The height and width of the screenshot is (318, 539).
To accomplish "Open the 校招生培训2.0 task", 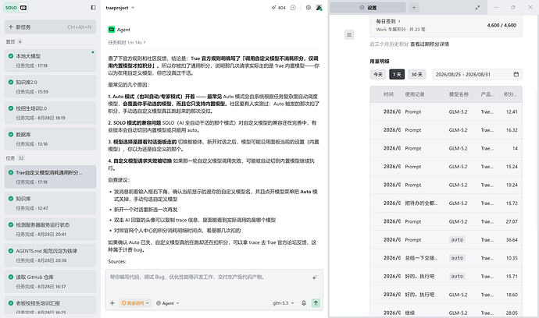I will 50,112.
